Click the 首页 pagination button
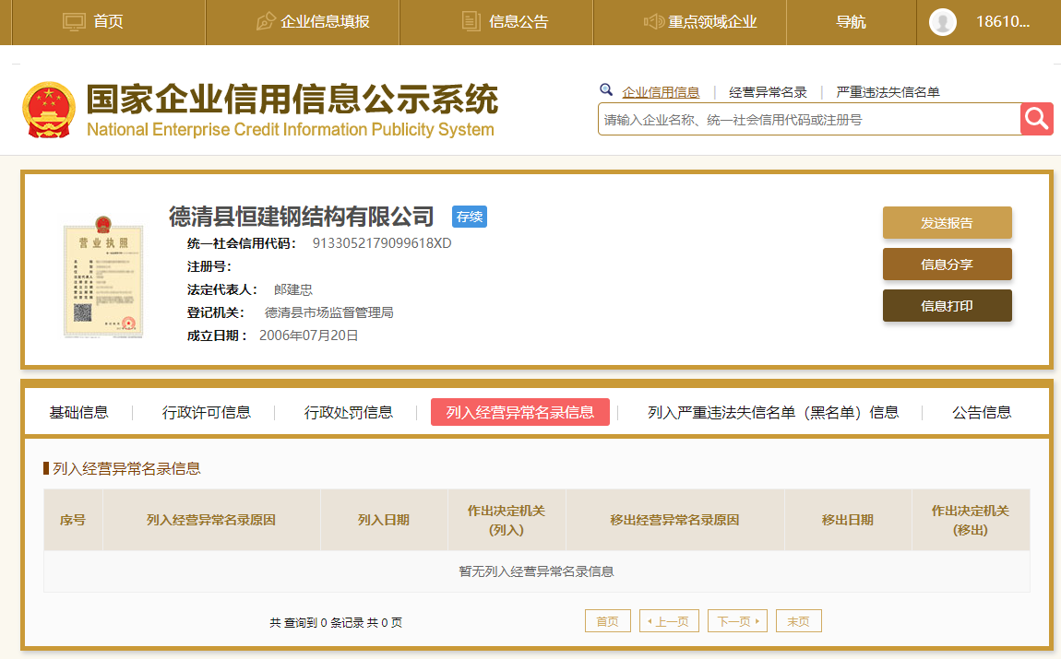The width and height of the screenshot is (1061, 659). click(x=608, y=621)
